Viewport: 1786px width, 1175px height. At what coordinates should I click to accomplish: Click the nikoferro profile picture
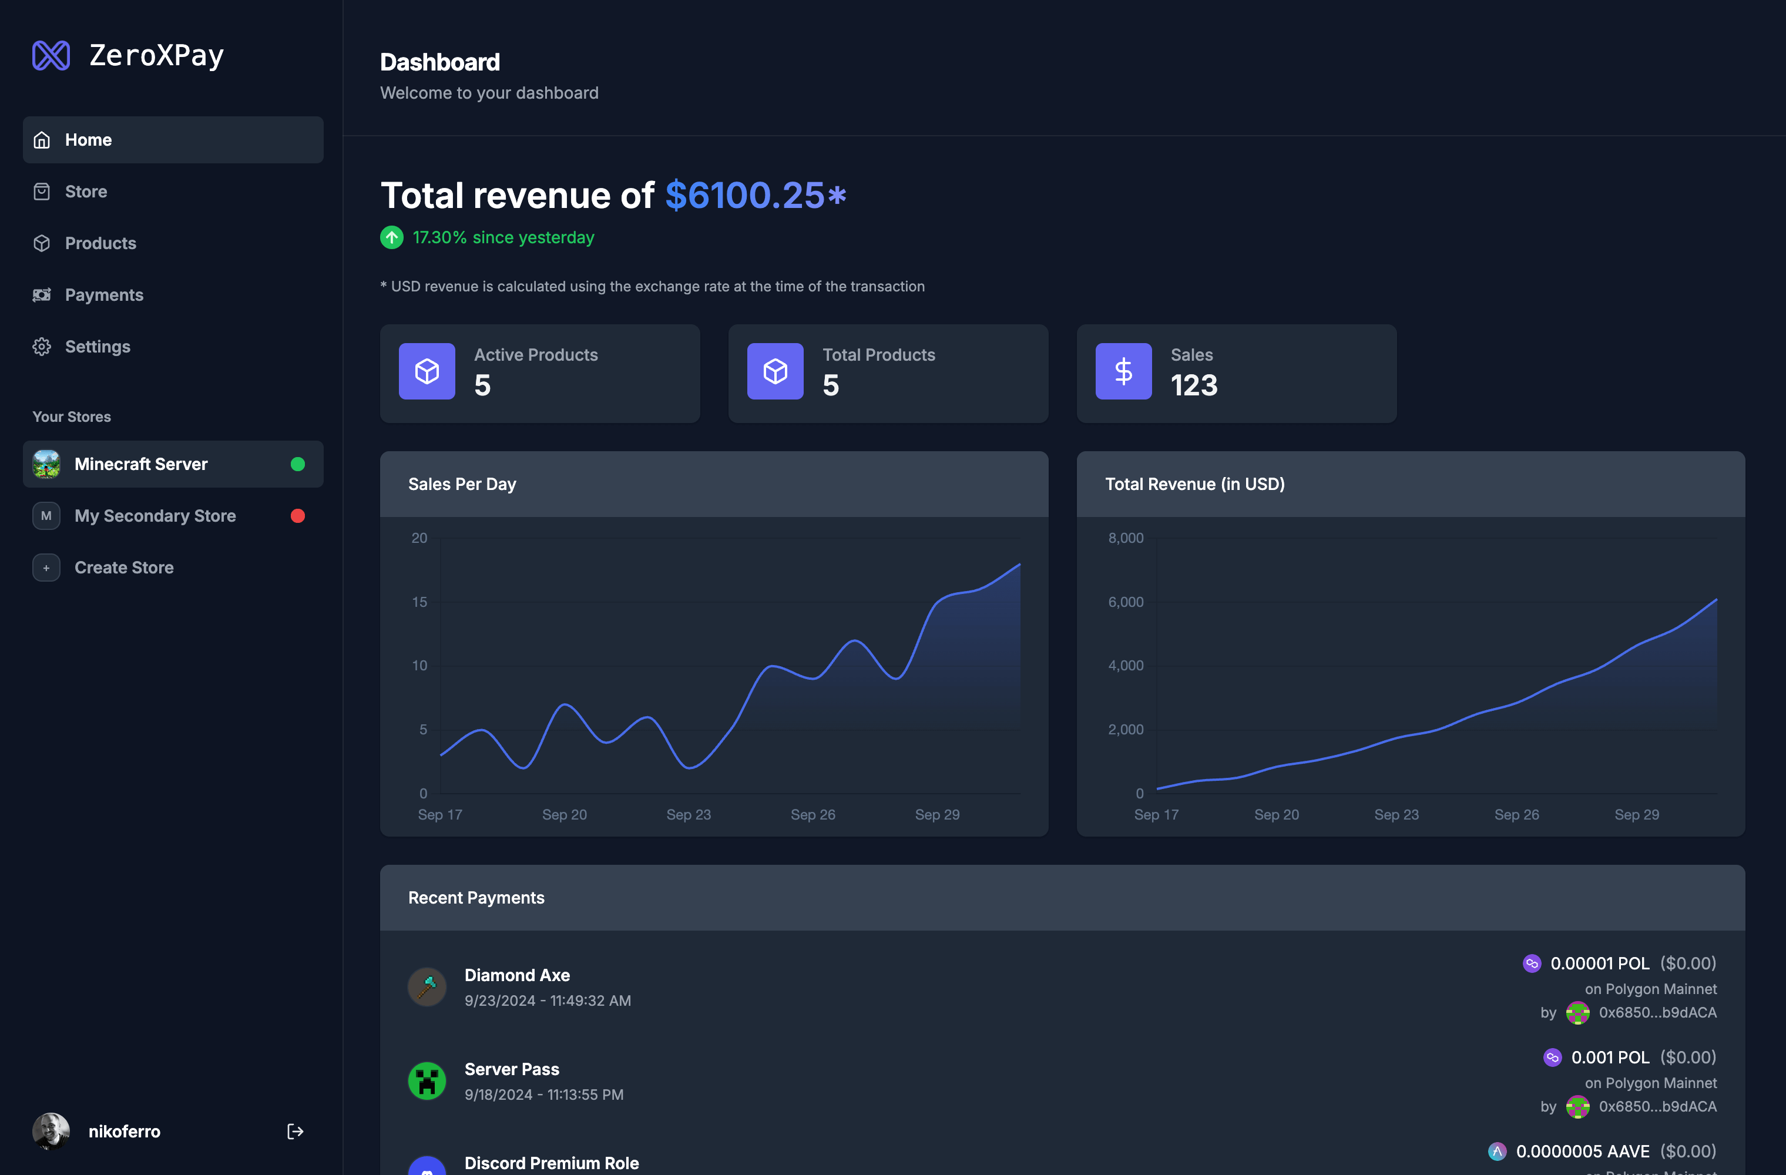point(51,1132)
